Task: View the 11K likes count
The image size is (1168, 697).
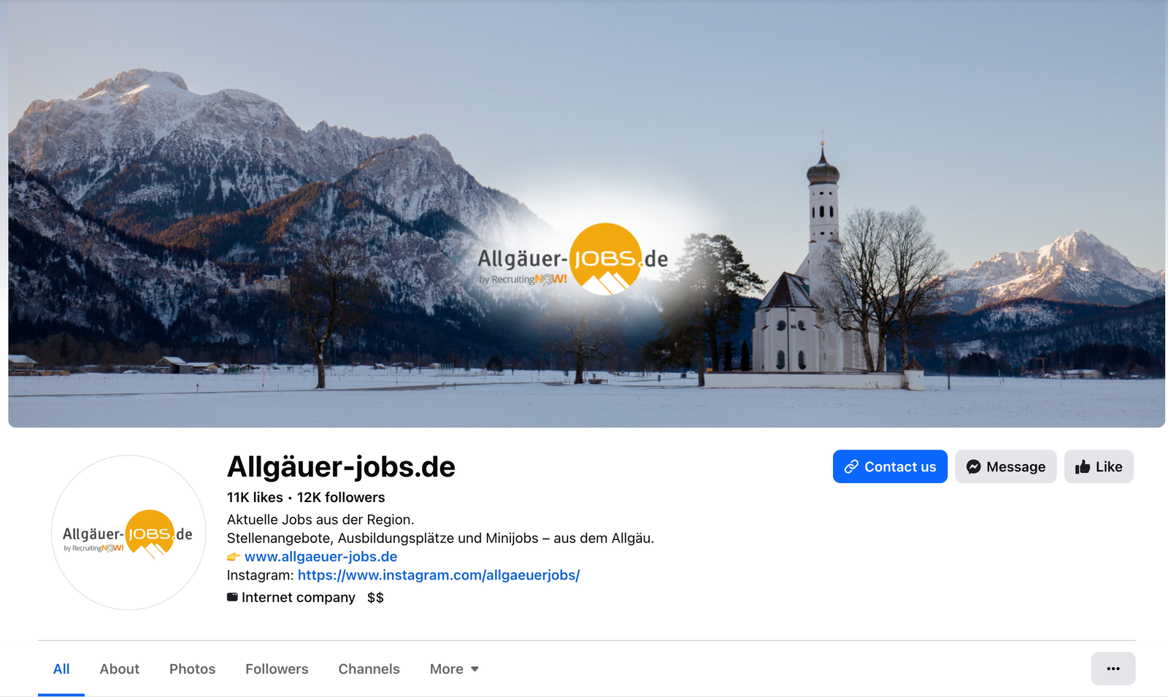Action: (x=255, y=497)
